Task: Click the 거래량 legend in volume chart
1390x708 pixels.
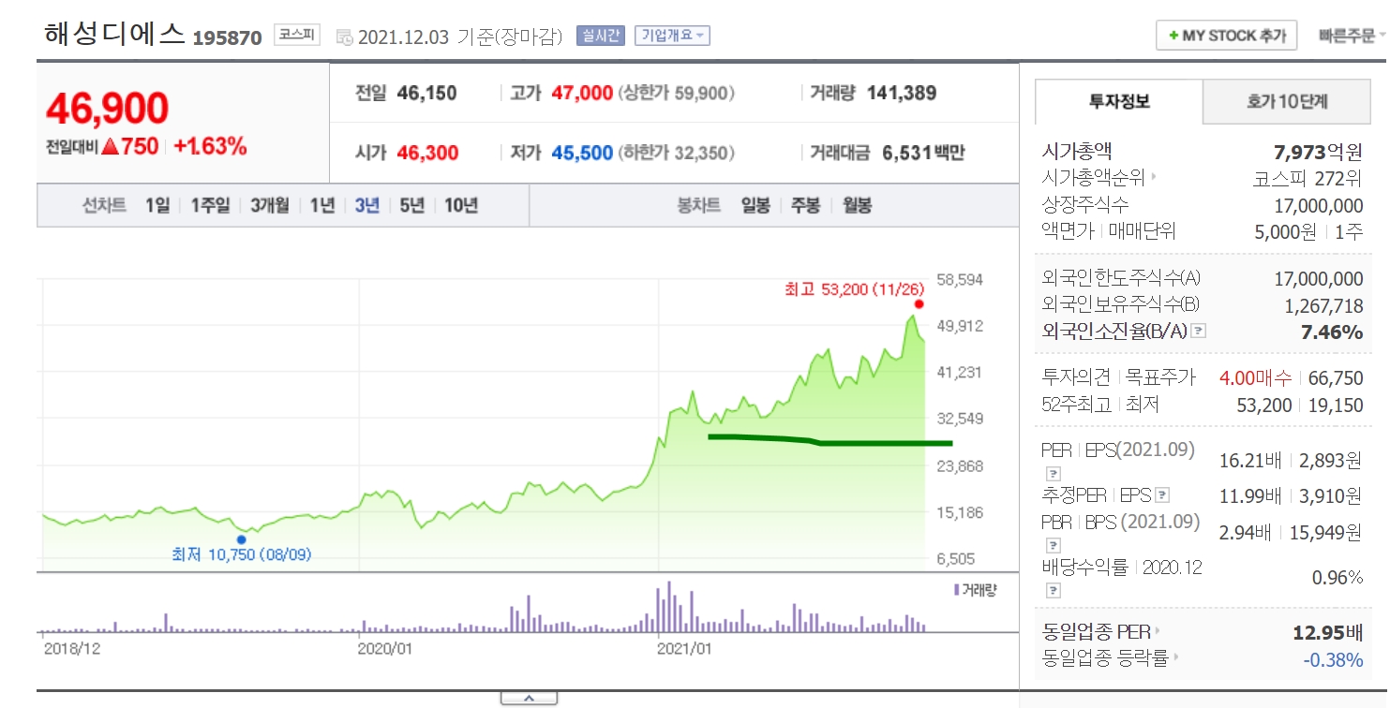Action: point(975,589)
